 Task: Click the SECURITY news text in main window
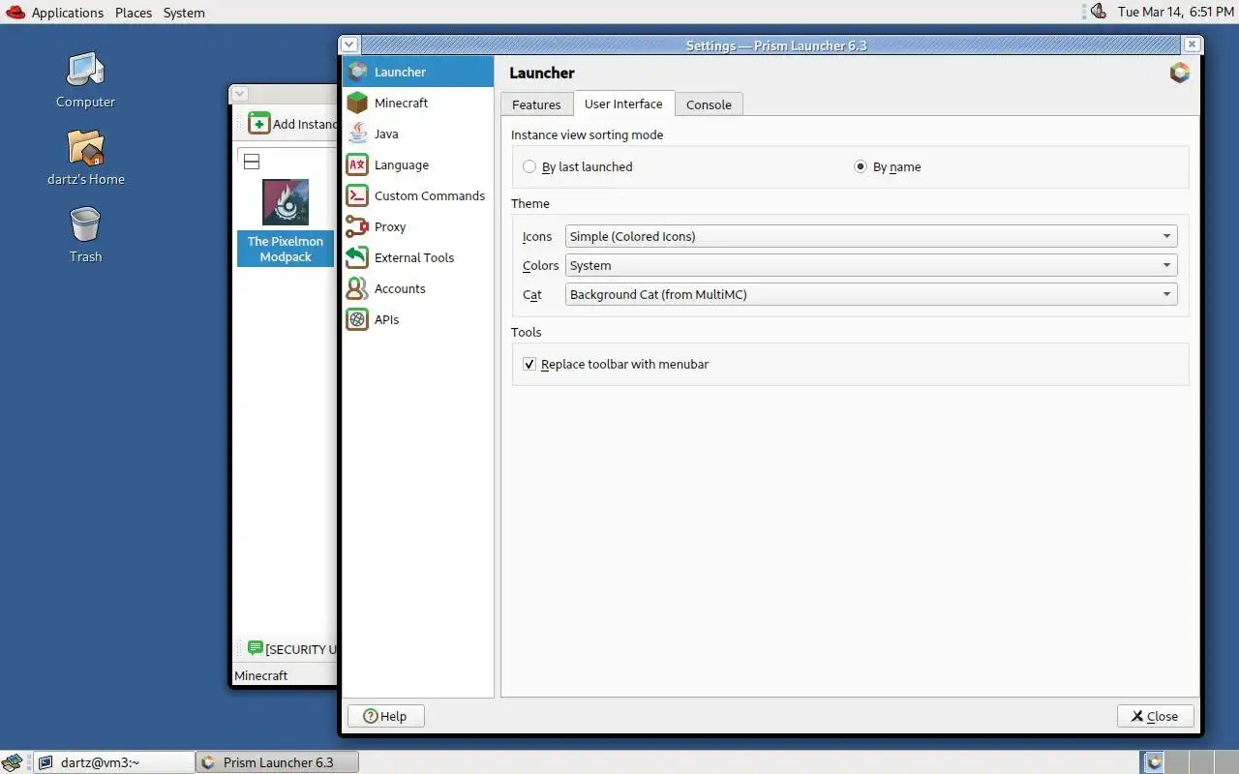click(301, 649)
